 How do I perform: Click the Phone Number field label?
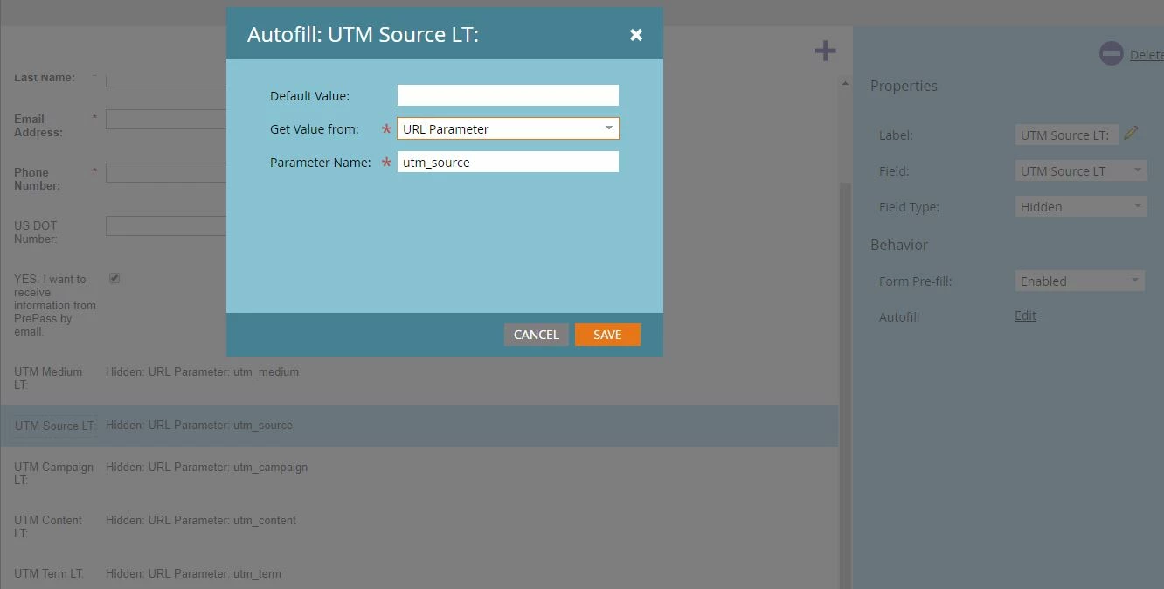point(37,179)
